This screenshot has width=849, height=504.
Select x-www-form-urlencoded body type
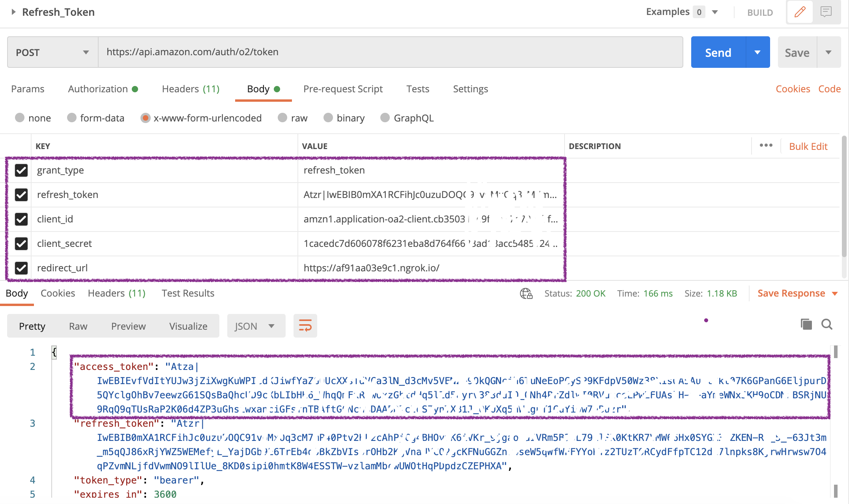tap(145, 118)
